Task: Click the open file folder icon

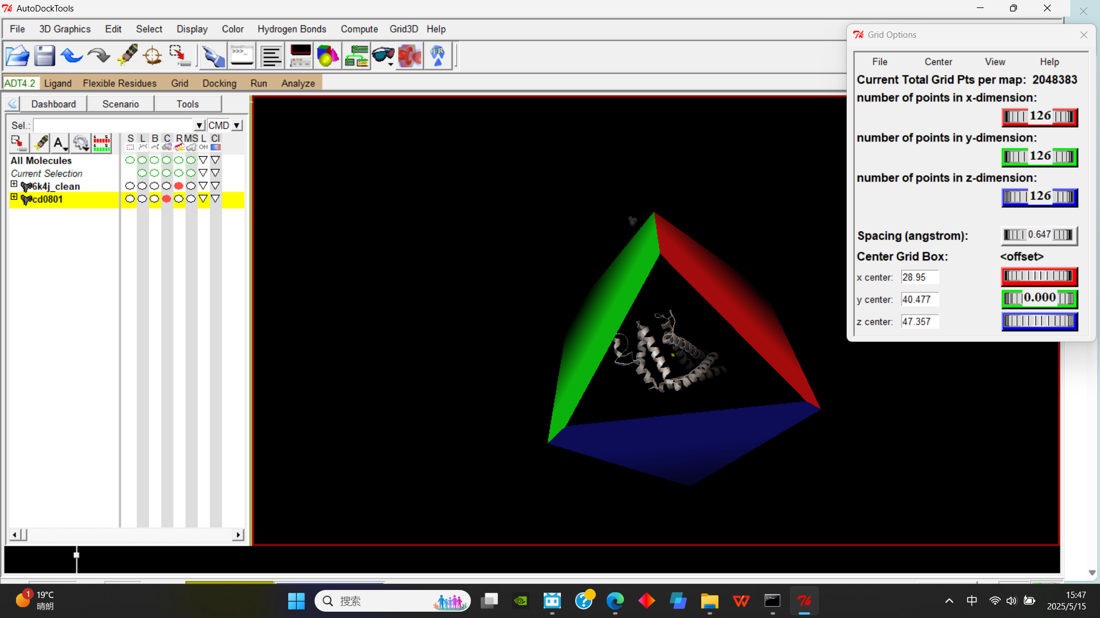Action: click(17, 56)
